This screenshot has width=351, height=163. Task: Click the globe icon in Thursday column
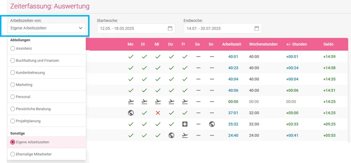click(171, 135)
